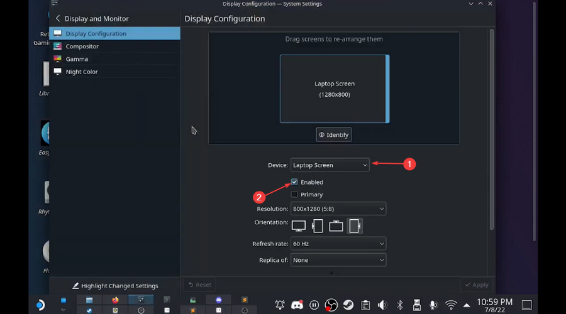Open the Replica of dropdown

tap(338, 260)
